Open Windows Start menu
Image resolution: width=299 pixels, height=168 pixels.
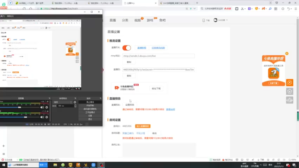3,165
